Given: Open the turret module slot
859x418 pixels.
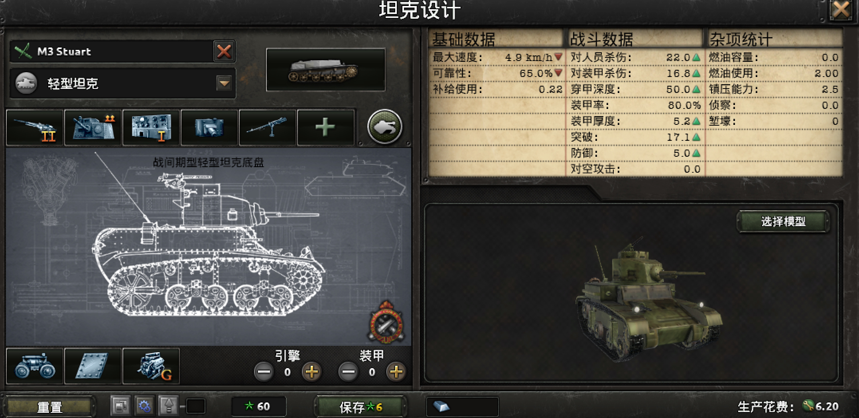Looking at the screenshot, I should point(93,128).
